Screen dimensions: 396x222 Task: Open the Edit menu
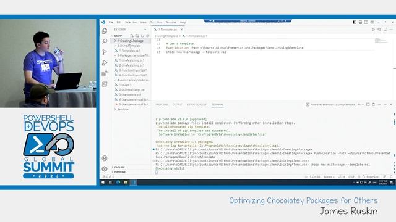[119, 22]
